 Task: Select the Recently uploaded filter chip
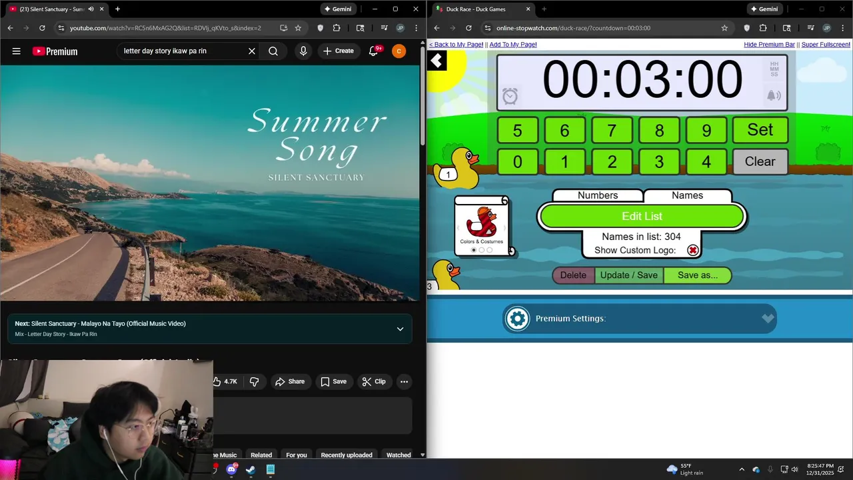coord(347,455)
